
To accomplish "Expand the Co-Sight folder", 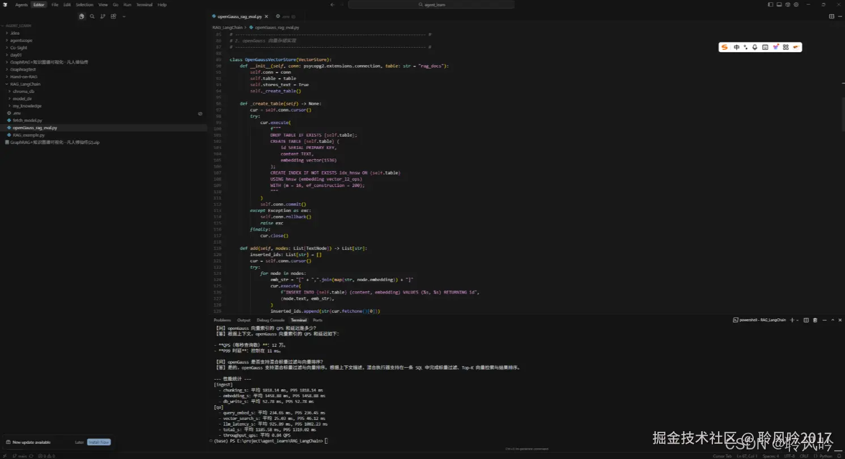I will tap(19, 48).
